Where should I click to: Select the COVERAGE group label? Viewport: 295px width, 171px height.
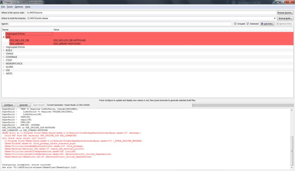coord(12,57)
